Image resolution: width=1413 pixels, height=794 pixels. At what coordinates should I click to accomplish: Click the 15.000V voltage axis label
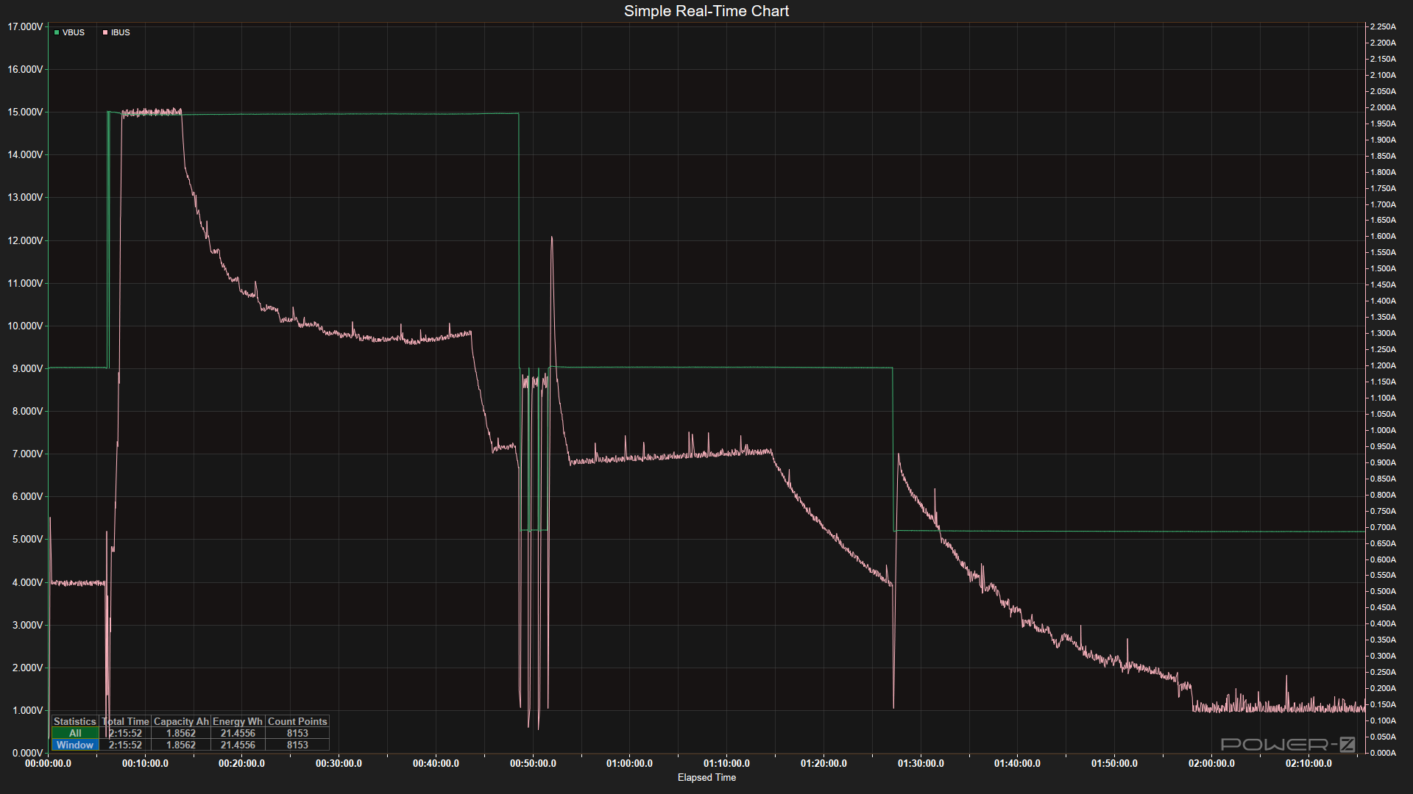pyautogui.click(x=25, y=112)
